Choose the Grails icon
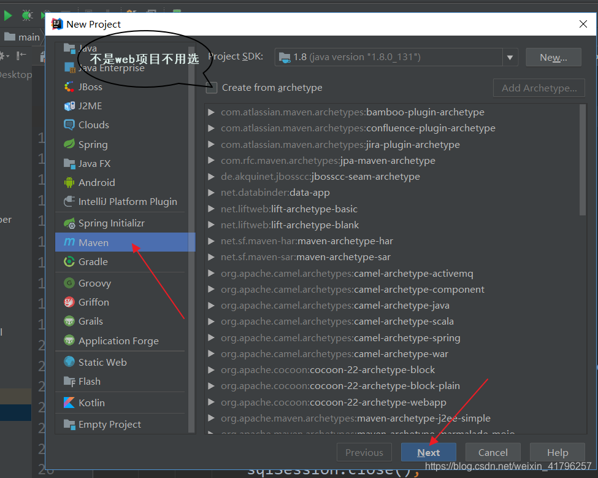Viewport: 598px width, 478px height. (x=69, y=321)
